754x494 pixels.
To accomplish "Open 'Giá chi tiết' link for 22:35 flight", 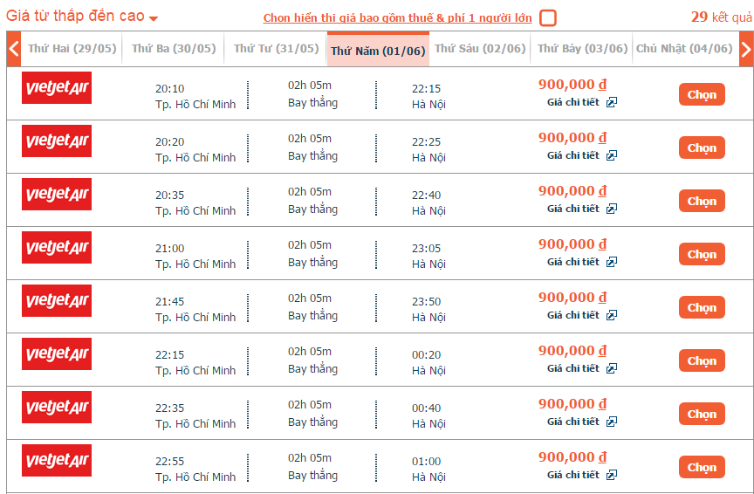I will tap(573, 422).
